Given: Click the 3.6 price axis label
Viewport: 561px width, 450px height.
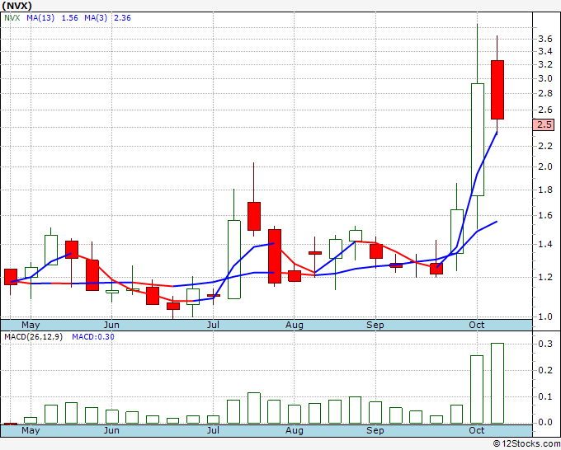Looking at the screenshot, I should pos(544,39).
